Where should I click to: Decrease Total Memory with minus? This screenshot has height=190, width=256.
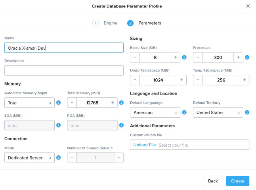[x=72, y=103]
